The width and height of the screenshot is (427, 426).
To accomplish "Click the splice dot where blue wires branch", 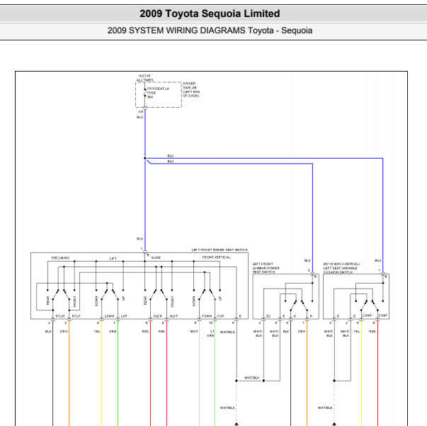I will [x=145, y=158].
